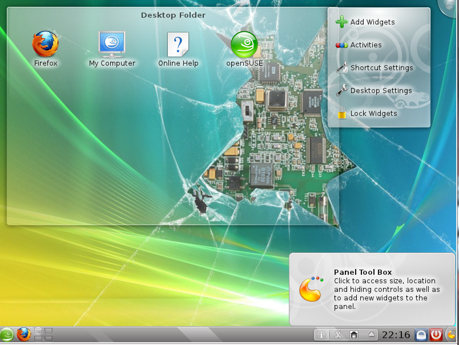This screenshot has width=459, height=345.
Task: Show notifications with the info tray icon
Action: coord(321,335)
